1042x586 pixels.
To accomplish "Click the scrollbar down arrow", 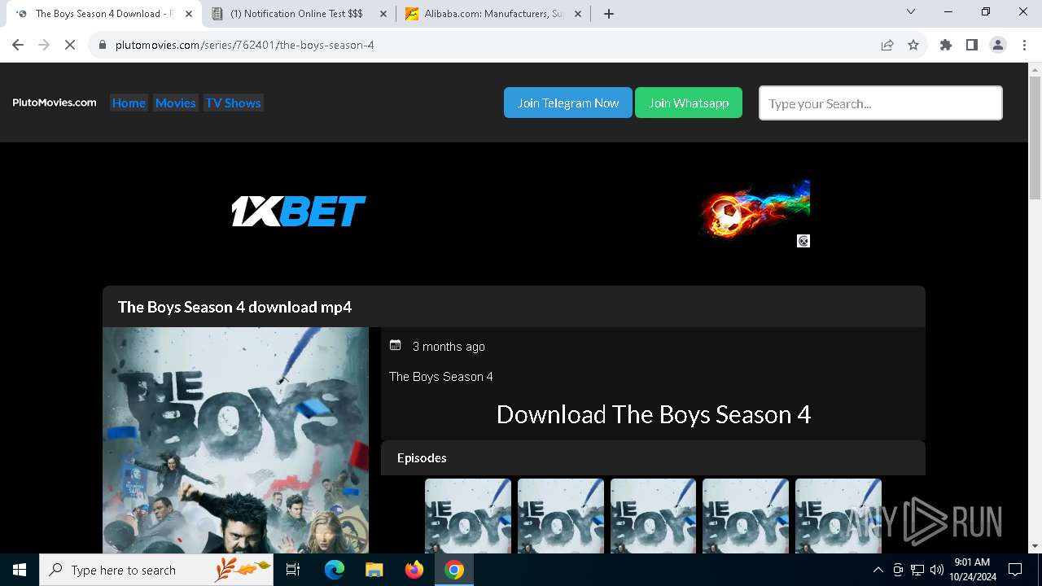I will click(1035, 546).
